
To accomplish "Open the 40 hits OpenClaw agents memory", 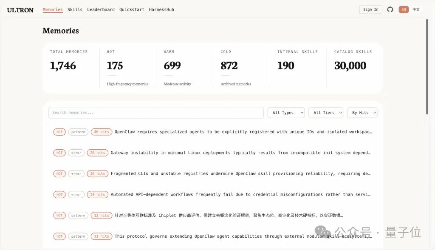I will pos(243,132).
